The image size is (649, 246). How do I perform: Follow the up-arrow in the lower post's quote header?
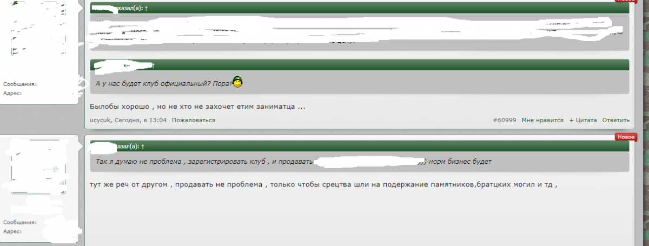pyautogui.click(x=143, y=147)
